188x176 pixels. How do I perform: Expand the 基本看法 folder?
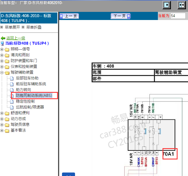click(x=2, y=130)
